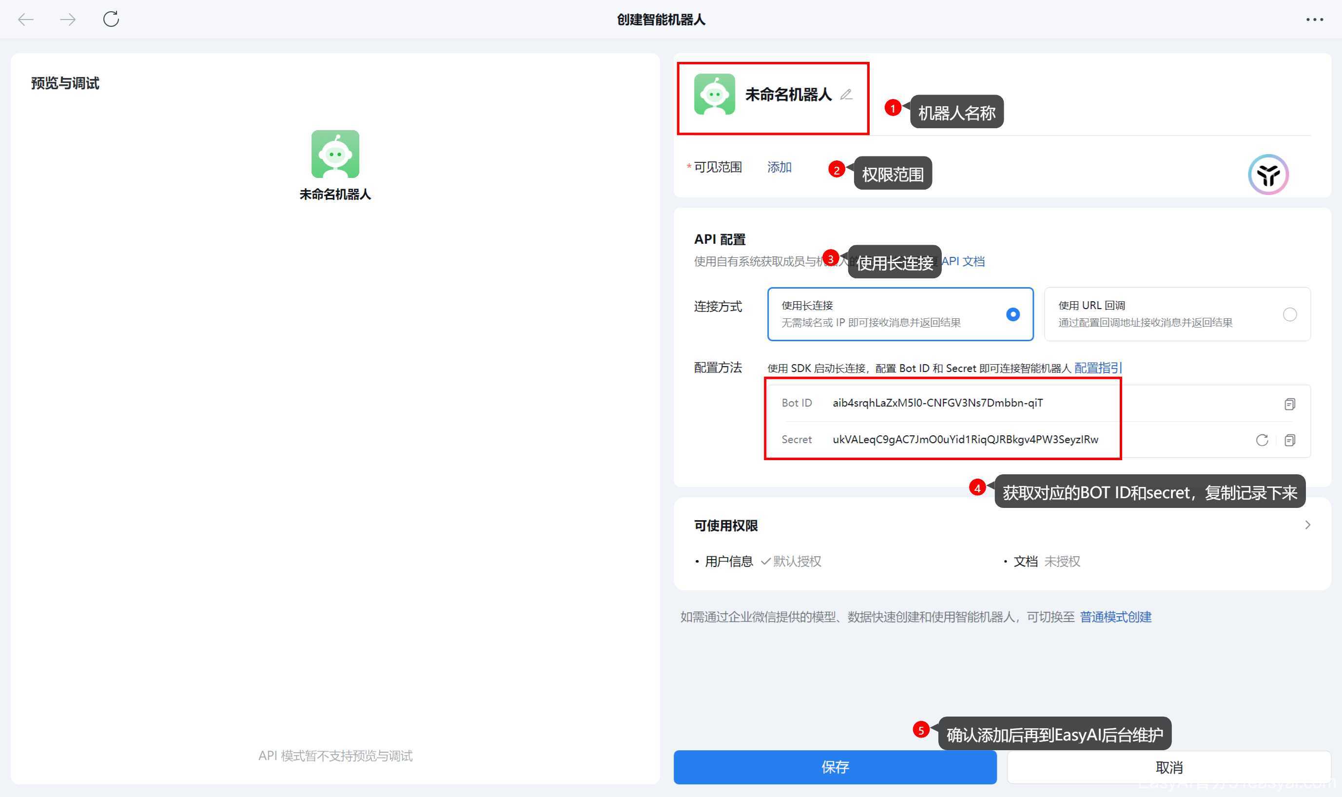Image resolution: width=1342 pixels, height=797 pixels.
Task: Expand the 可使用权限 section chevron
Action: (1307, 525)
